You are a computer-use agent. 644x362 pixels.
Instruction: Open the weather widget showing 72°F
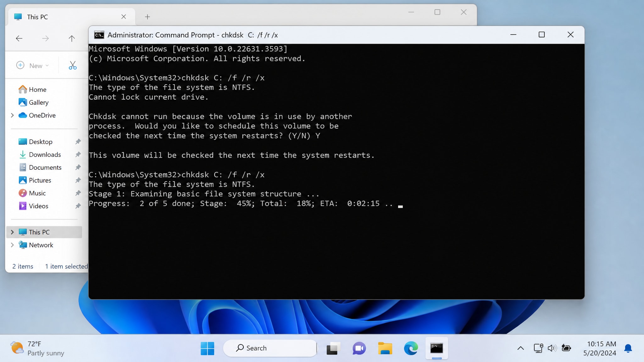pos(38,348)
